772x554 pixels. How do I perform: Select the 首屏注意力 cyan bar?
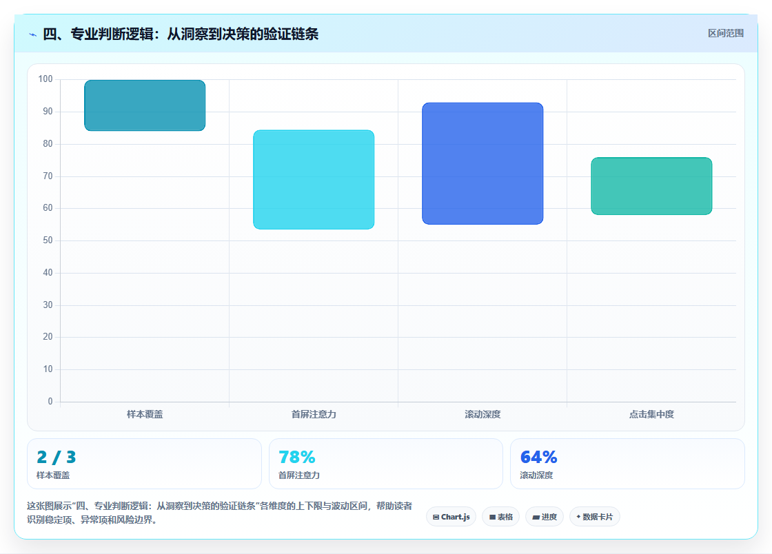(x=314, y=180)
